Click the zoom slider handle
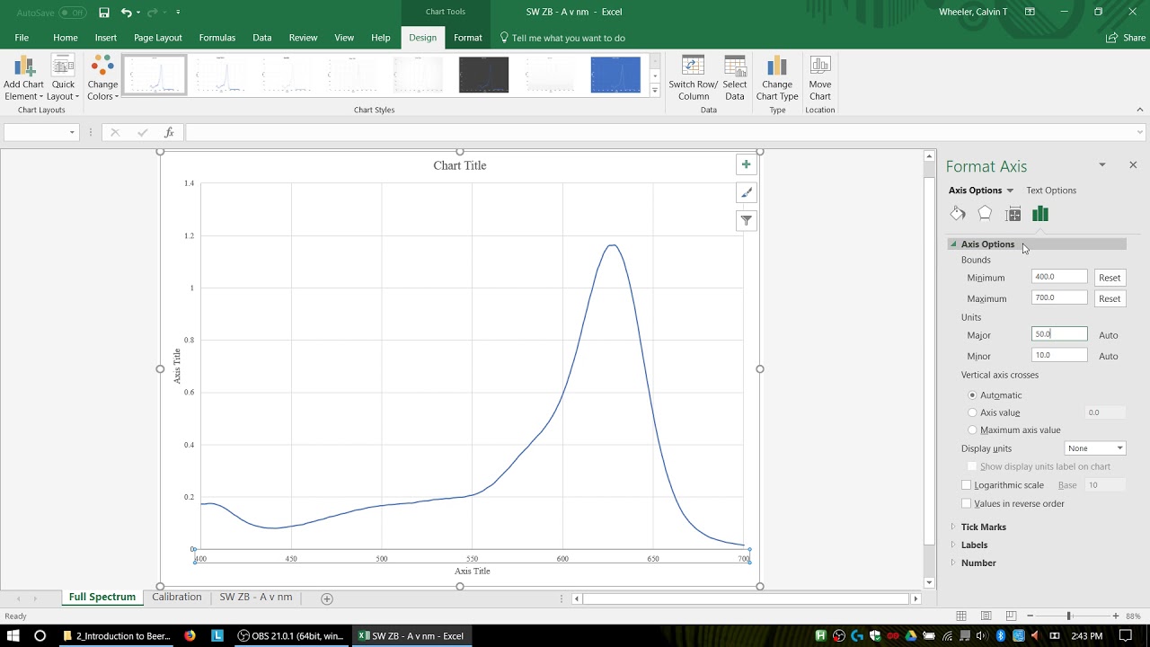Image resolution: width=1150 pixels, height=647 pixels. coord(1068,616)
